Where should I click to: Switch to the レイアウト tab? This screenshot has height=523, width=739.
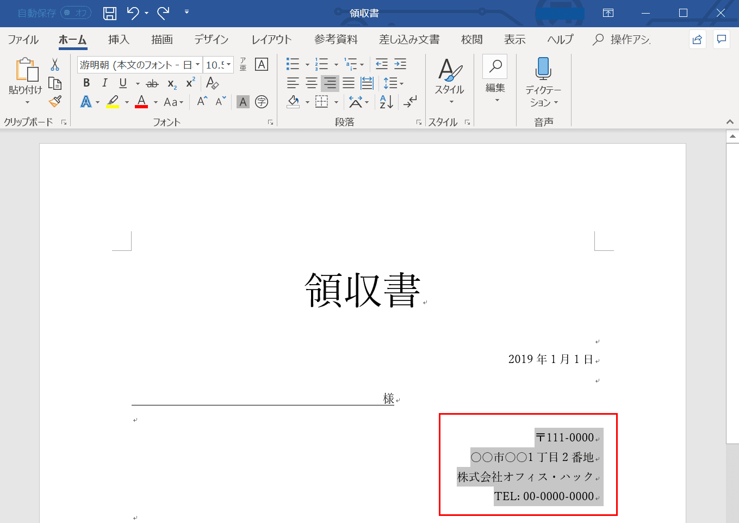pos(271,39)
